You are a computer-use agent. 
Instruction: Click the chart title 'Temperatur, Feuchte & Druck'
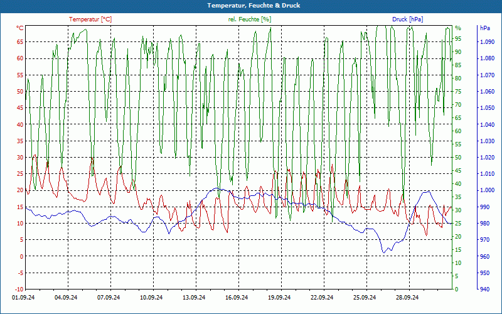(254, 6)
